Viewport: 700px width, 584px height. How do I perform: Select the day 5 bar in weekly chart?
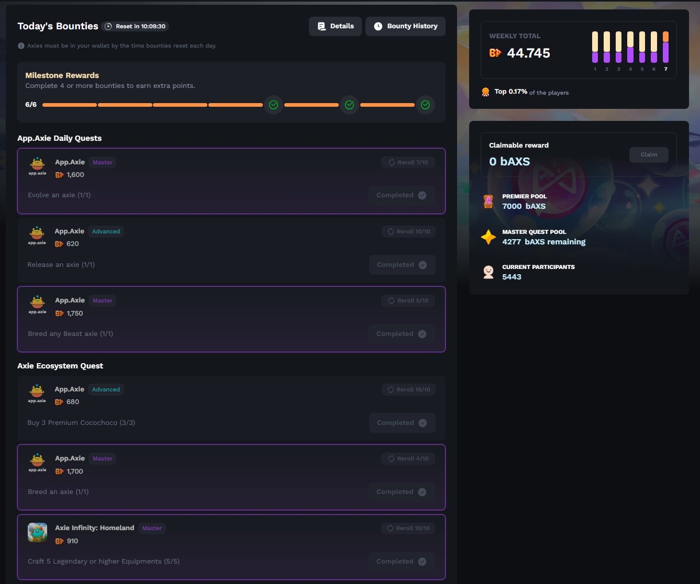[x=642, y=47]
